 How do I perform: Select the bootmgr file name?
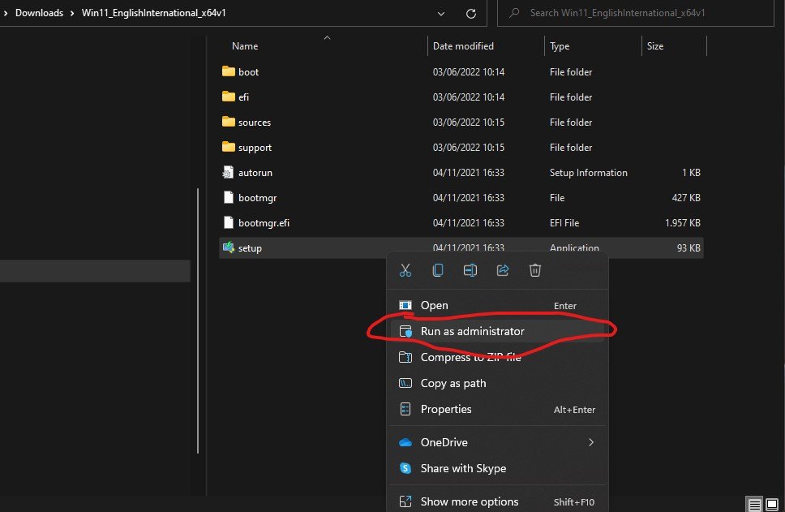coord(257,198)
